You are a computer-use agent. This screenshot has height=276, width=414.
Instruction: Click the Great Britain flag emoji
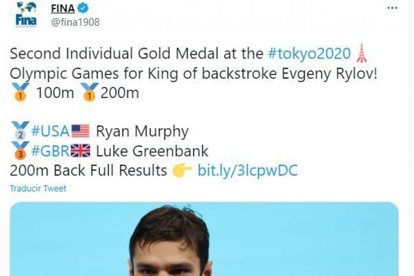coord(80,151)
